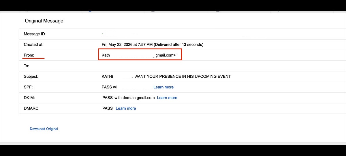This screenshot has width=346, height=156.
Task: Select the DMARC 'PASS' value
Action: (x=108, y=108)
